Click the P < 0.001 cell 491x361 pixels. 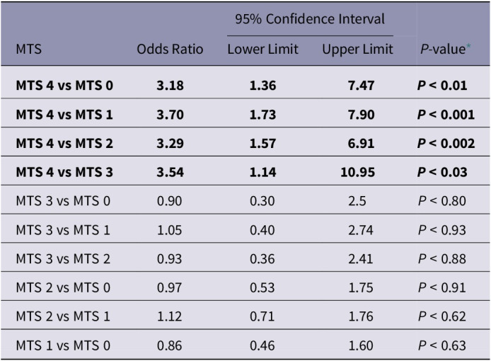pos(446,115)
